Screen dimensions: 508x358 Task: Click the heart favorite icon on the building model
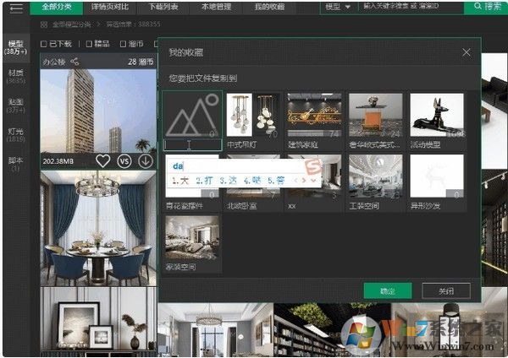click(103, 160)
